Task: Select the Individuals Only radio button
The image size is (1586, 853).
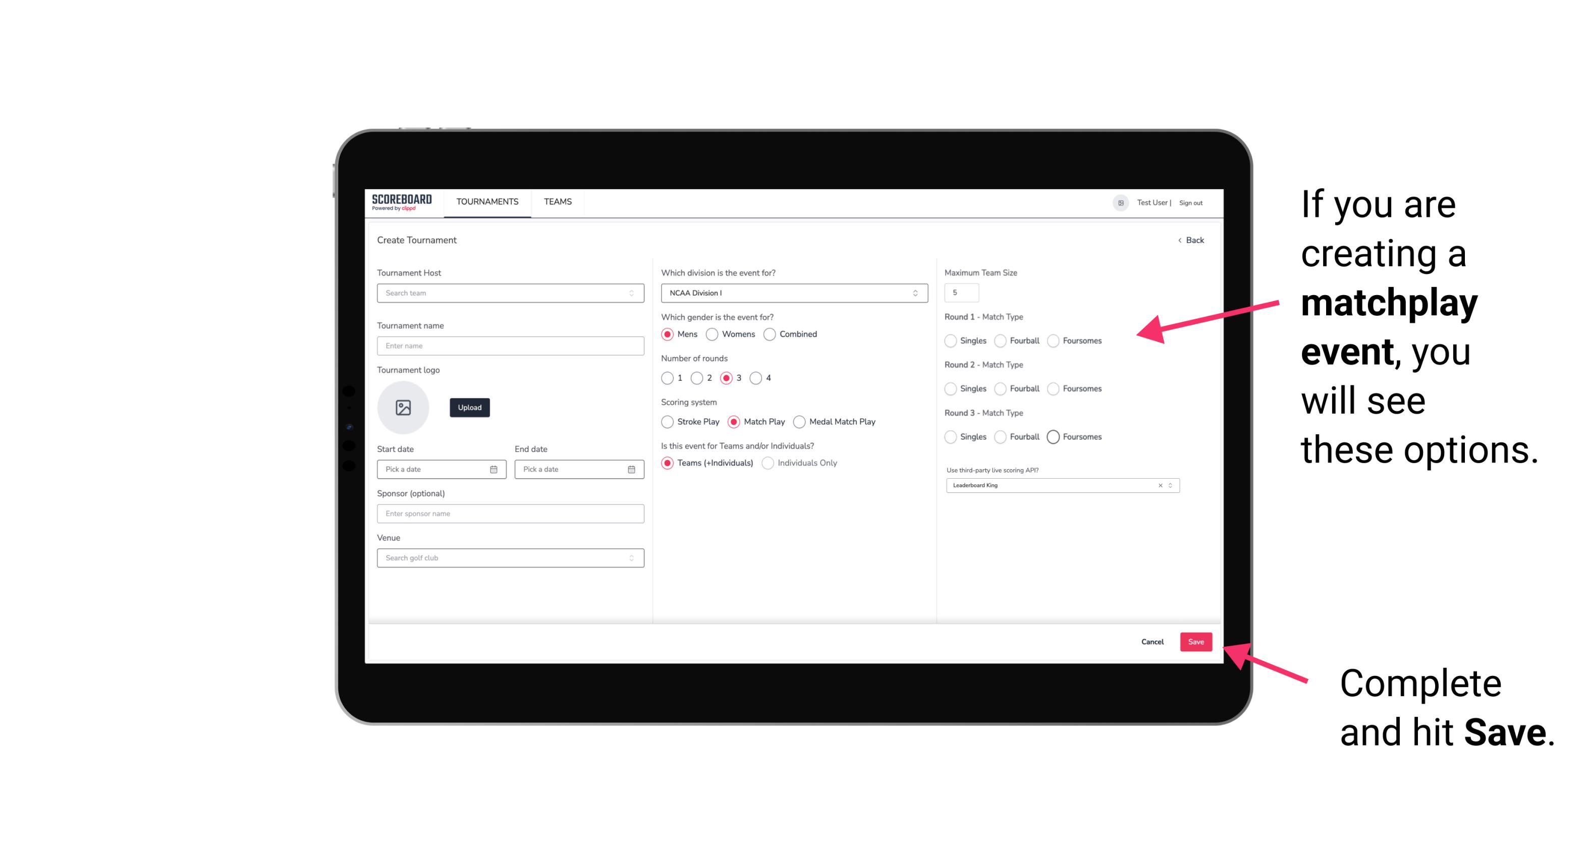Action: coord(771,463)
